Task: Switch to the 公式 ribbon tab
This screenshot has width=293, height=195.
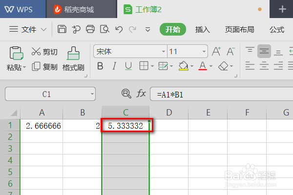Action: tap(277, 29)
